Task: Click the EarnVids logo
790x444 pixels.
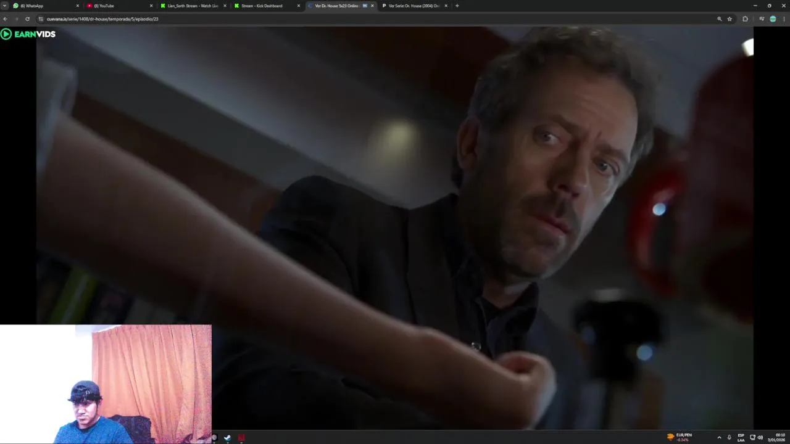Action: click(28, 34)
